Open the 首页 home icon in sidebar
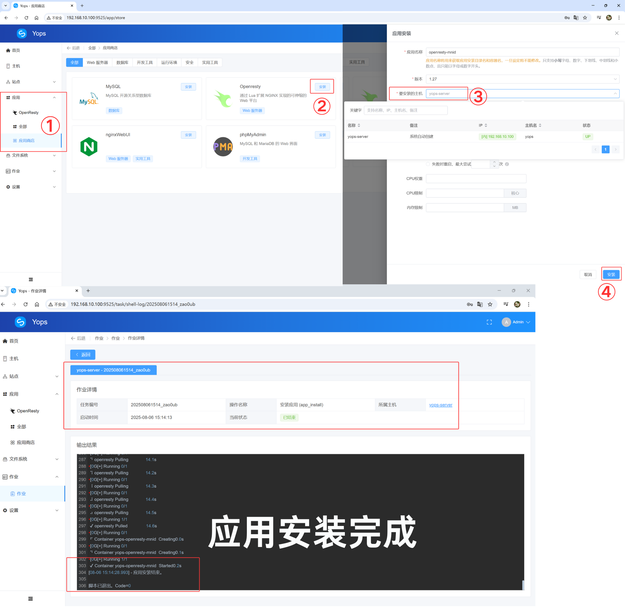625x608 pixels. (8, 50)
